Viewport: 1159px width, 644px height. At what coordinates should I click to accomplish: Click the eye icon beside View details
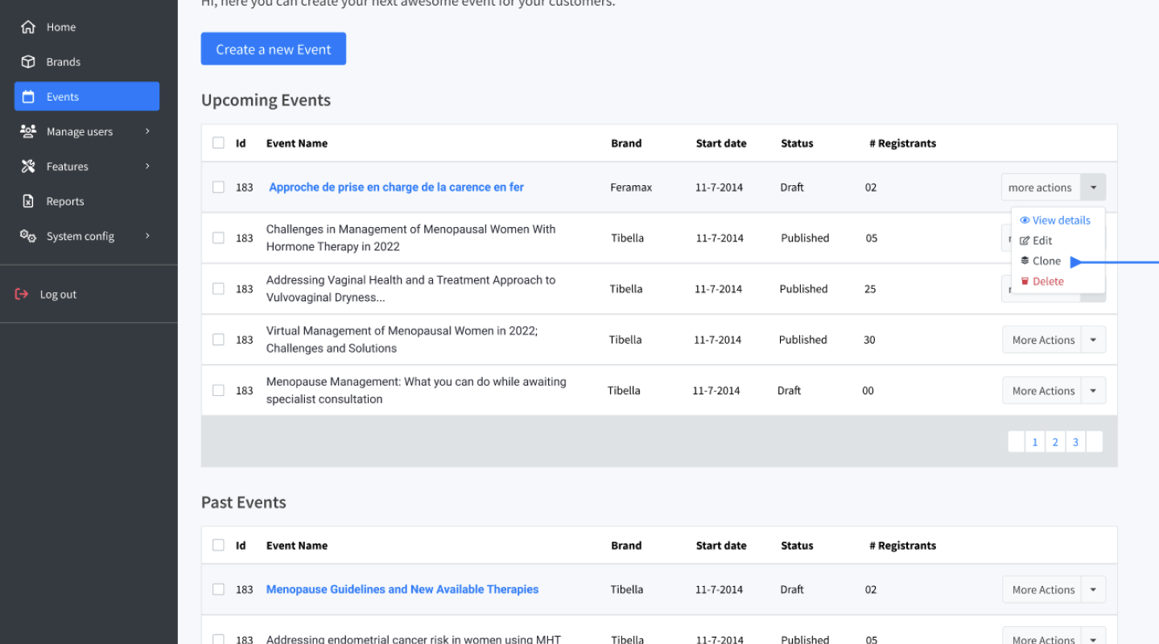coord(1025,221)
